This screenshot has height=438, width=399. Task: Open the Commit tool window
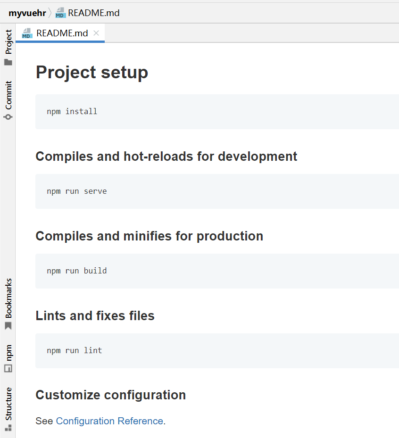8,100
